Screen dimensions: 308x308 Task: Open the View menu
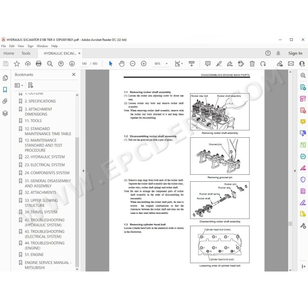pos(21,46)
